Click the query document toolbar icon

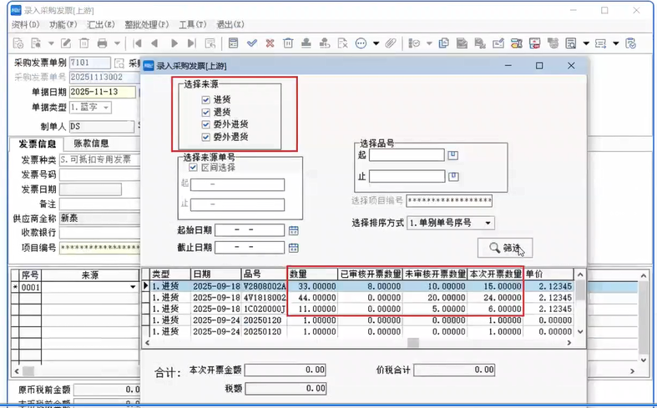click(x=36, y=43)
